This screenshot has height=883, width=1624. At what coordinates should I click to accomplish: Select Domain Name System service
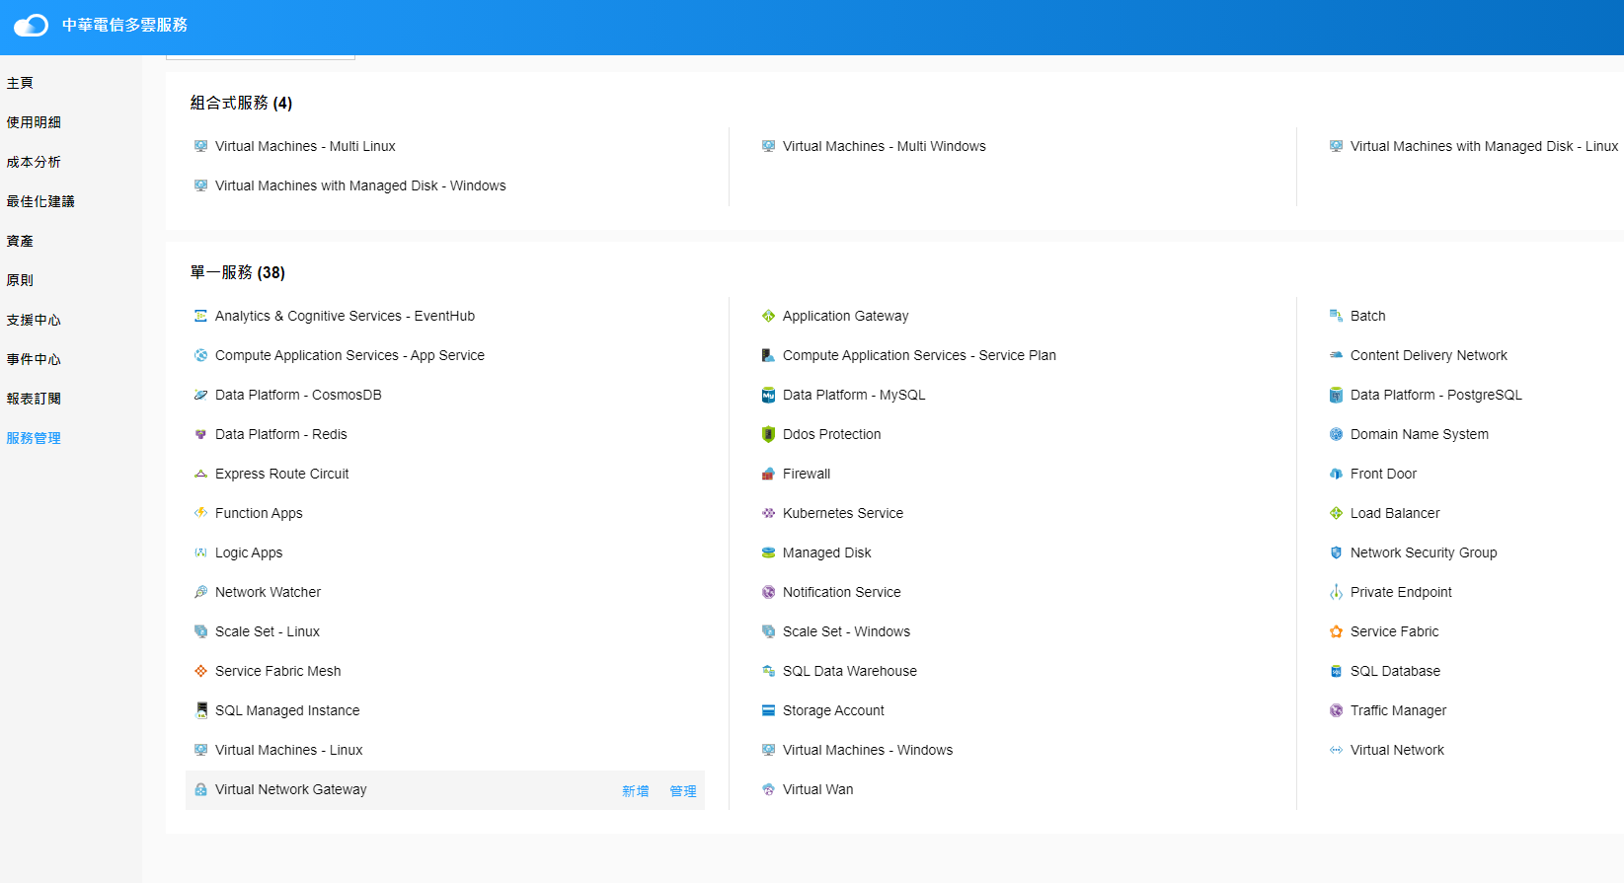pyautogui.click(x=1420, y=434)
